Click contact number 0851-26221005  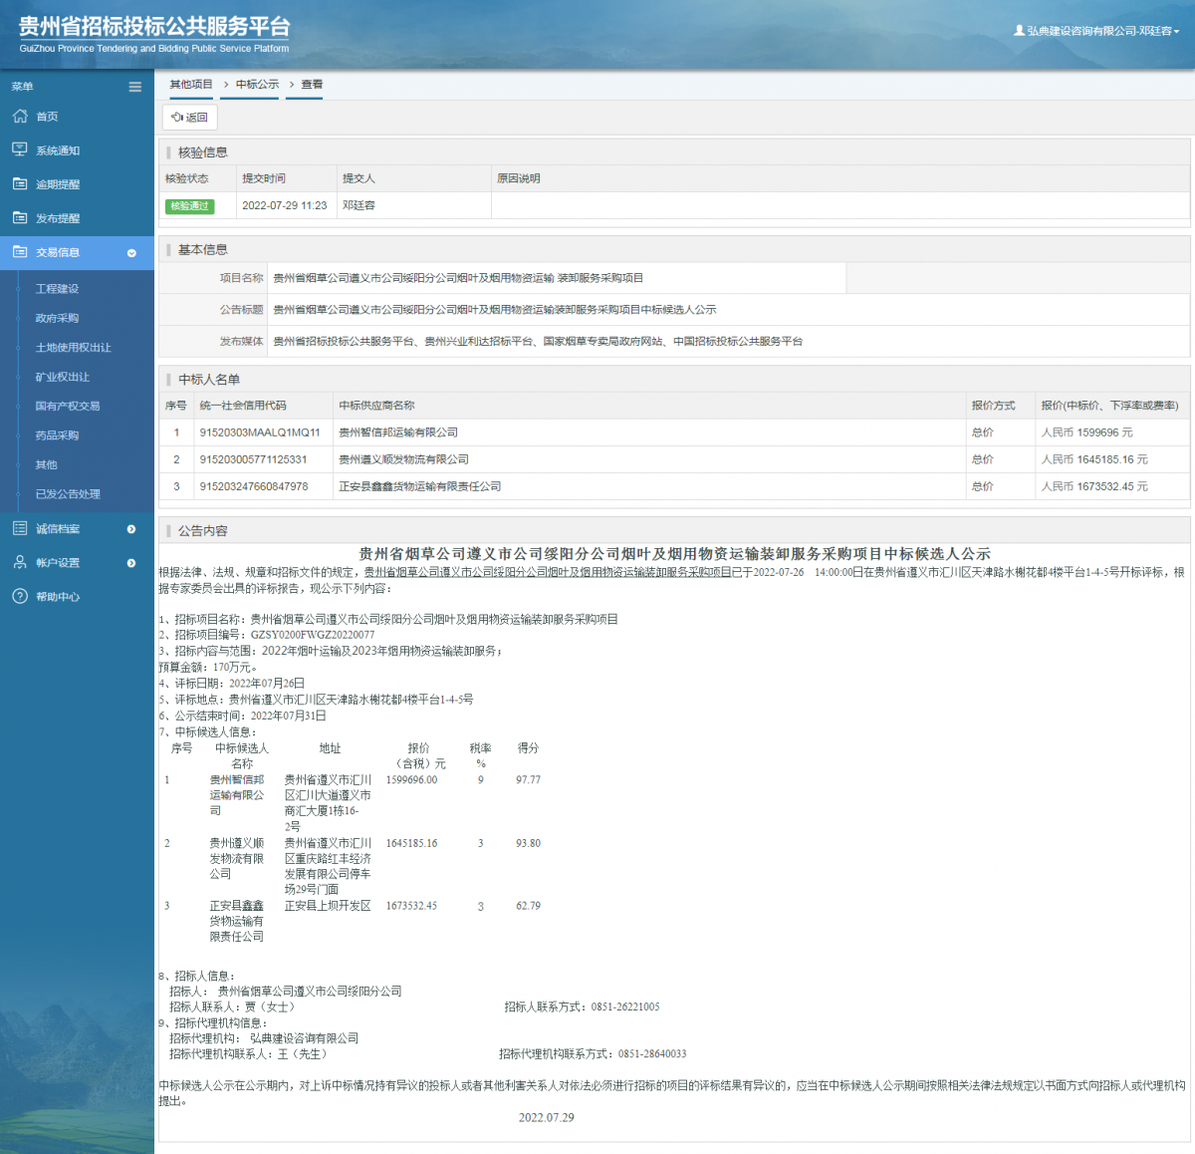pos(625,1007)
